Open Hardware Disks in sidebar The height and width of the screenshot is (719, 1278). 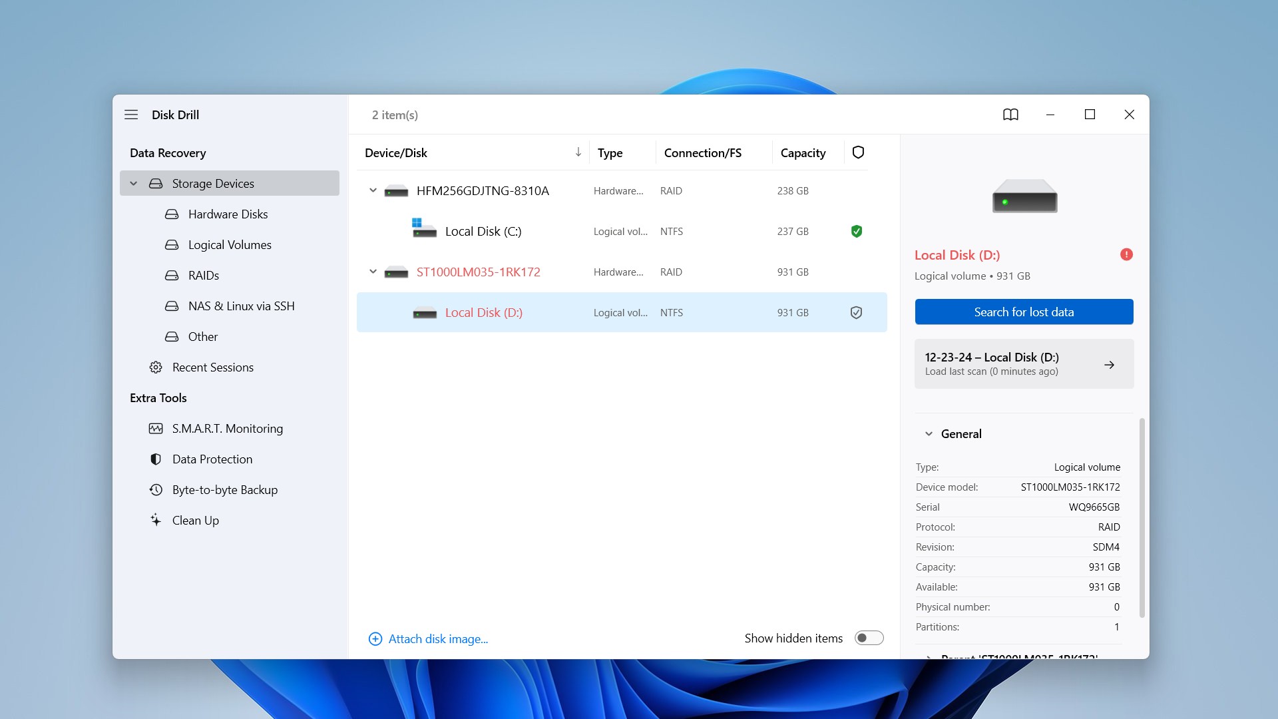click(x=228, y=214)
